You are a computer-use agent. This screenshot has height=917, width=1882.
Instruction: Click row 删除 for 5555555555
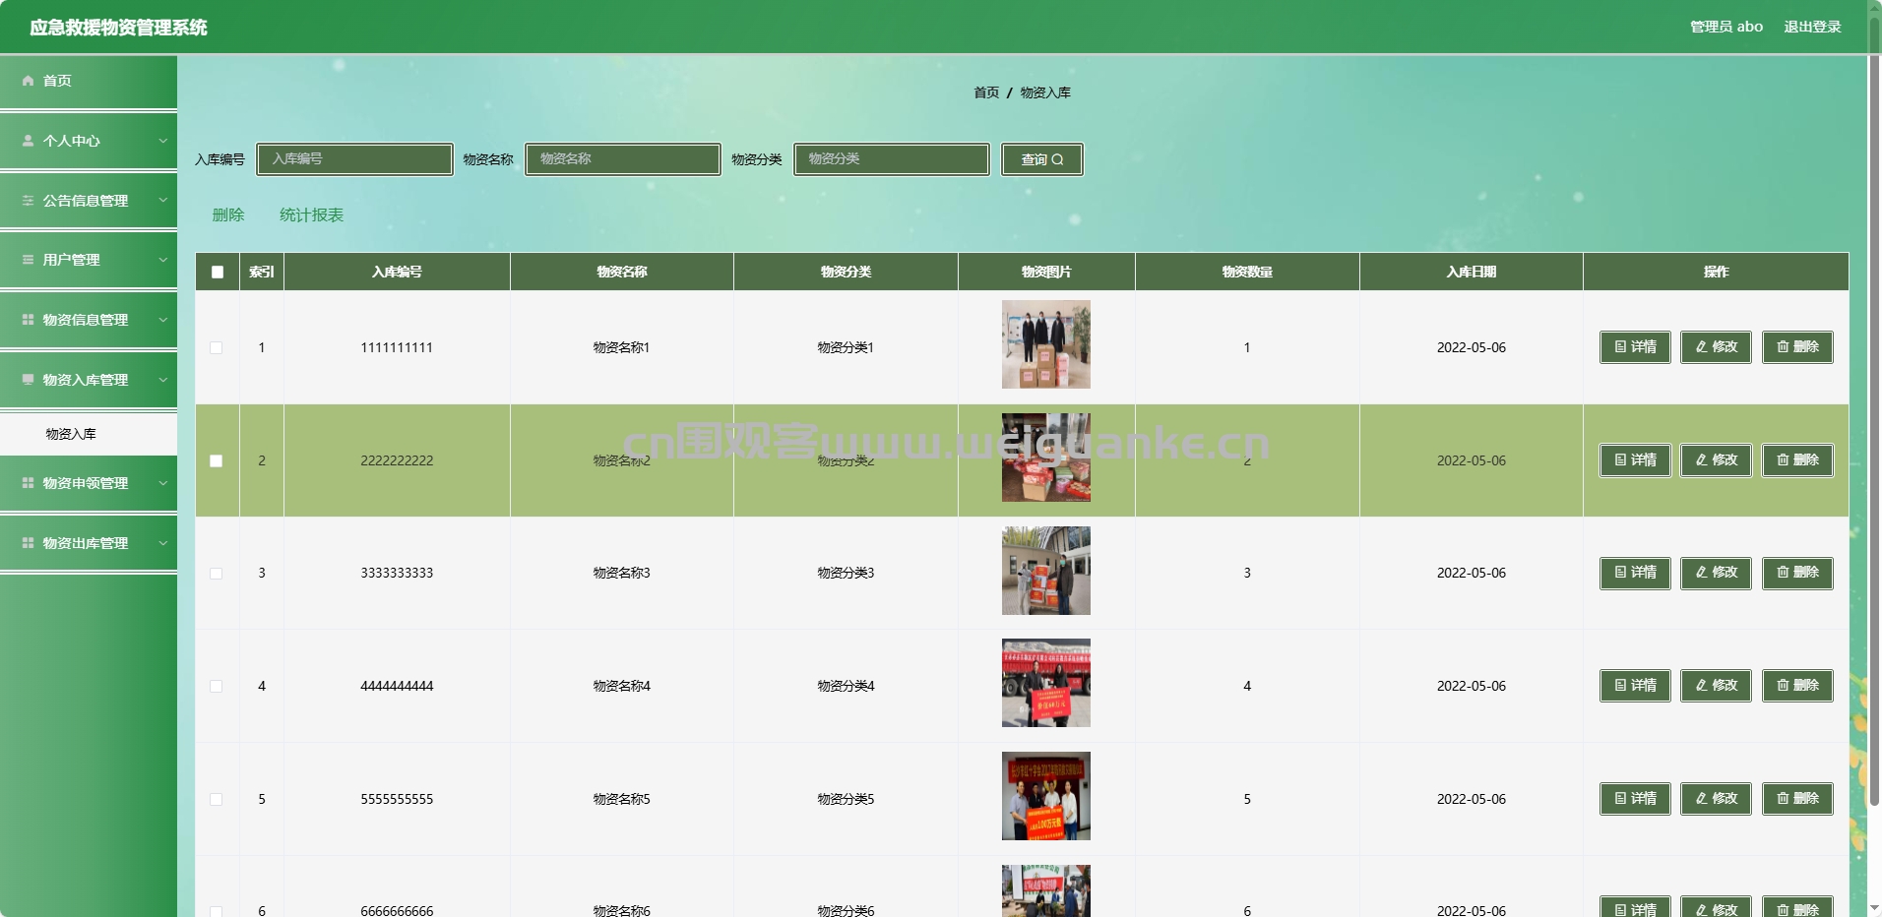pyautogui.click(x=1797, y=799)
